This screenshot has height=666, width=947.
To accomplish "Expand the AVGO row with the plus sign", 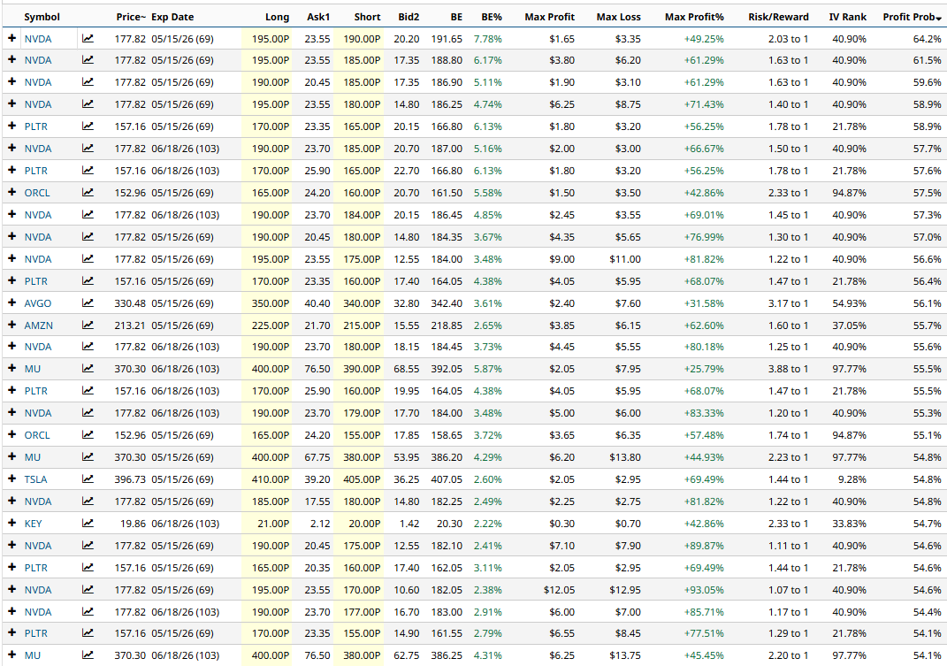I will pos(11,302).
